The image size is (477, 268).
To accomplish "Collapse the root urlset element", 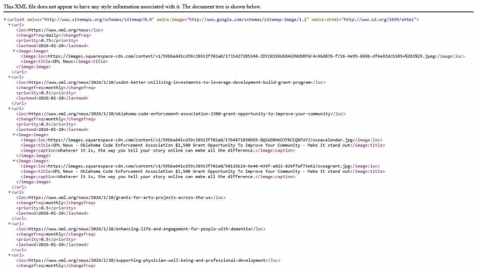I will (x=5, y=20).
